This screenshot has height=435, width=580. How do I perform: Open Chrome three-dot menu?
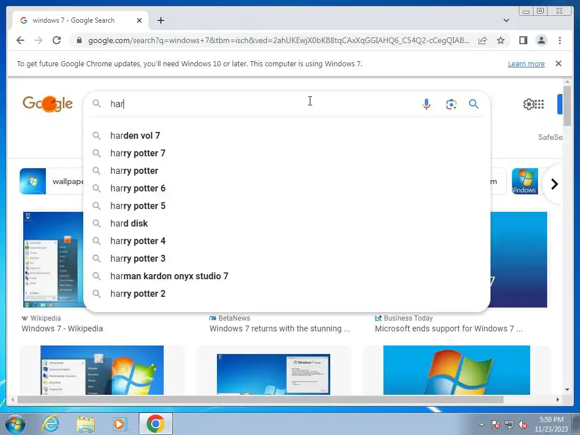[560, 40]
